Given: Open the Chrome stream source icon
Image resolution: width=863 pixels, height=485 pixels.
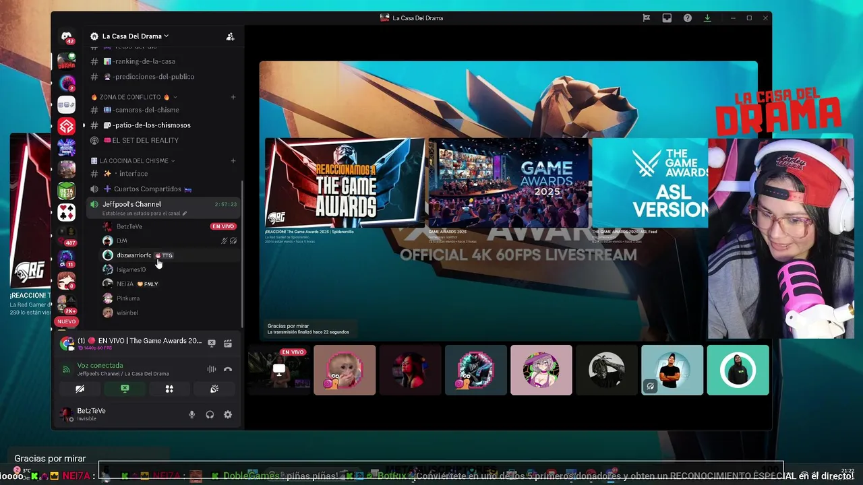Looking at the screenshot, I should [x=67, y=344].
